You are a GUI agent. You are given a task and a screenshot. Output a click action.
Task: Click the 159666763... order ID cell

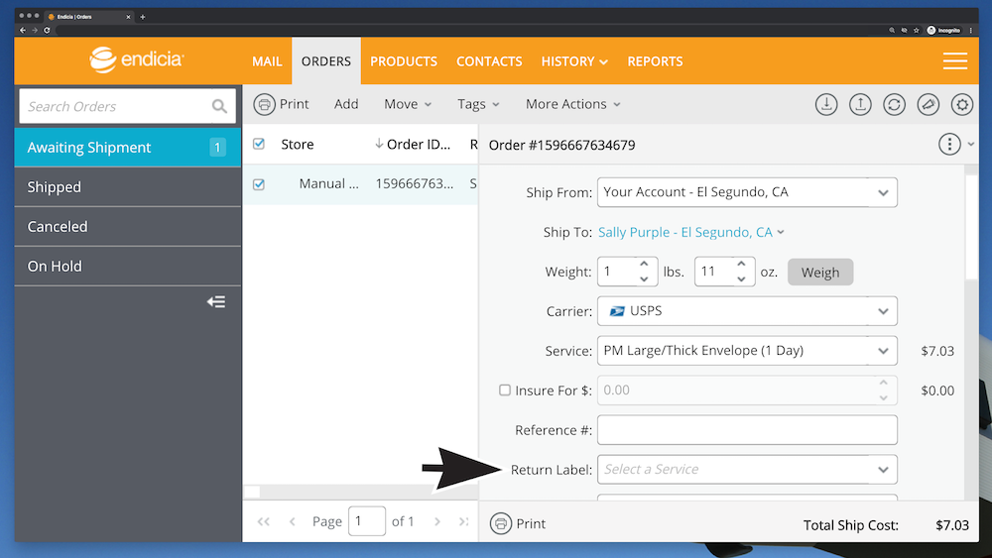tap(415, 184)
